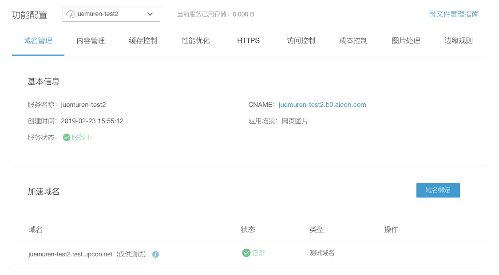Go to the 性能优化 tab
This screenshot has height=275, width=499.
196,41
